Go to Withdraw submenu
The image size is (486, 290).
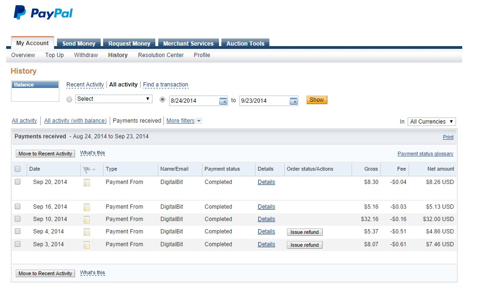[x=86, y=55]
